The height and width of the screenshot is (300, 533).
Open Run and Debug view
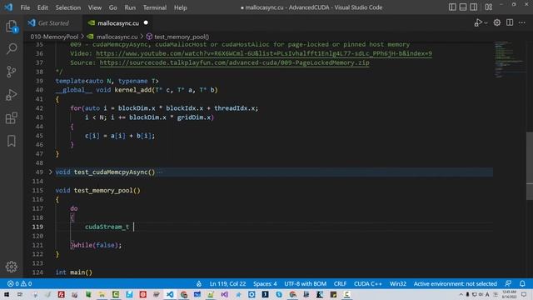click(11, 94)
